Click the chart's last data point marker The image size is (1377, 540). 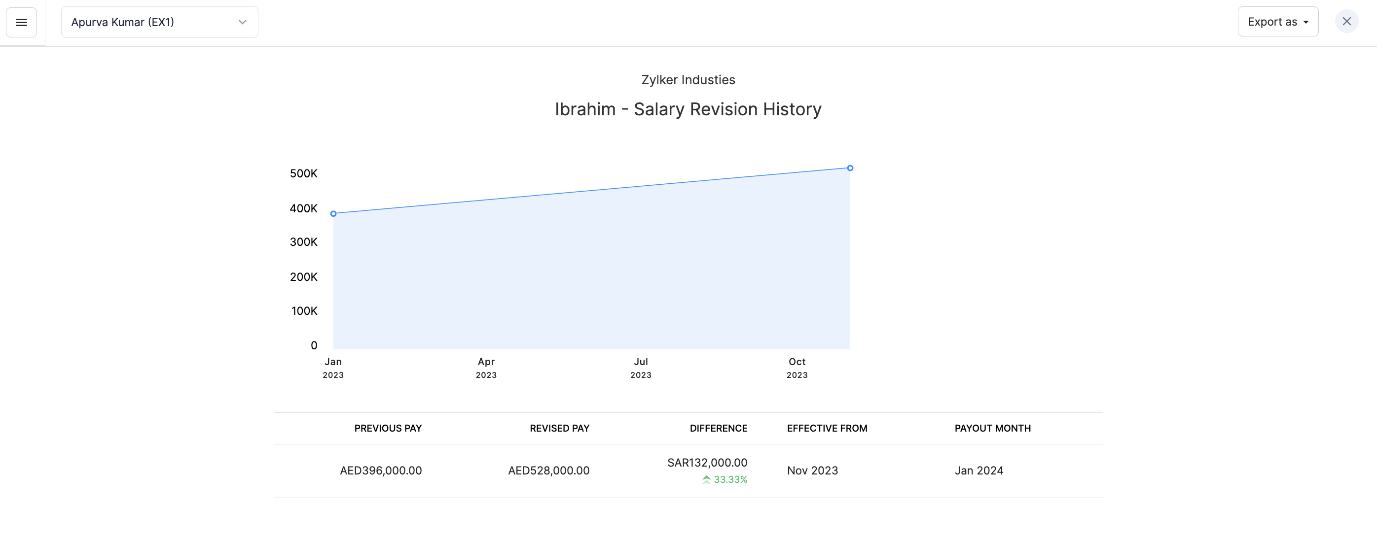click(x=850, y=168)
